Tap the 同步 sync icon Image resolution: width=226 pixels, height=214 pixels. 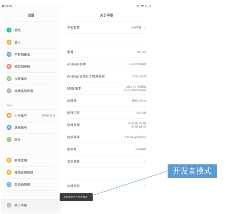tap(9, 139)
